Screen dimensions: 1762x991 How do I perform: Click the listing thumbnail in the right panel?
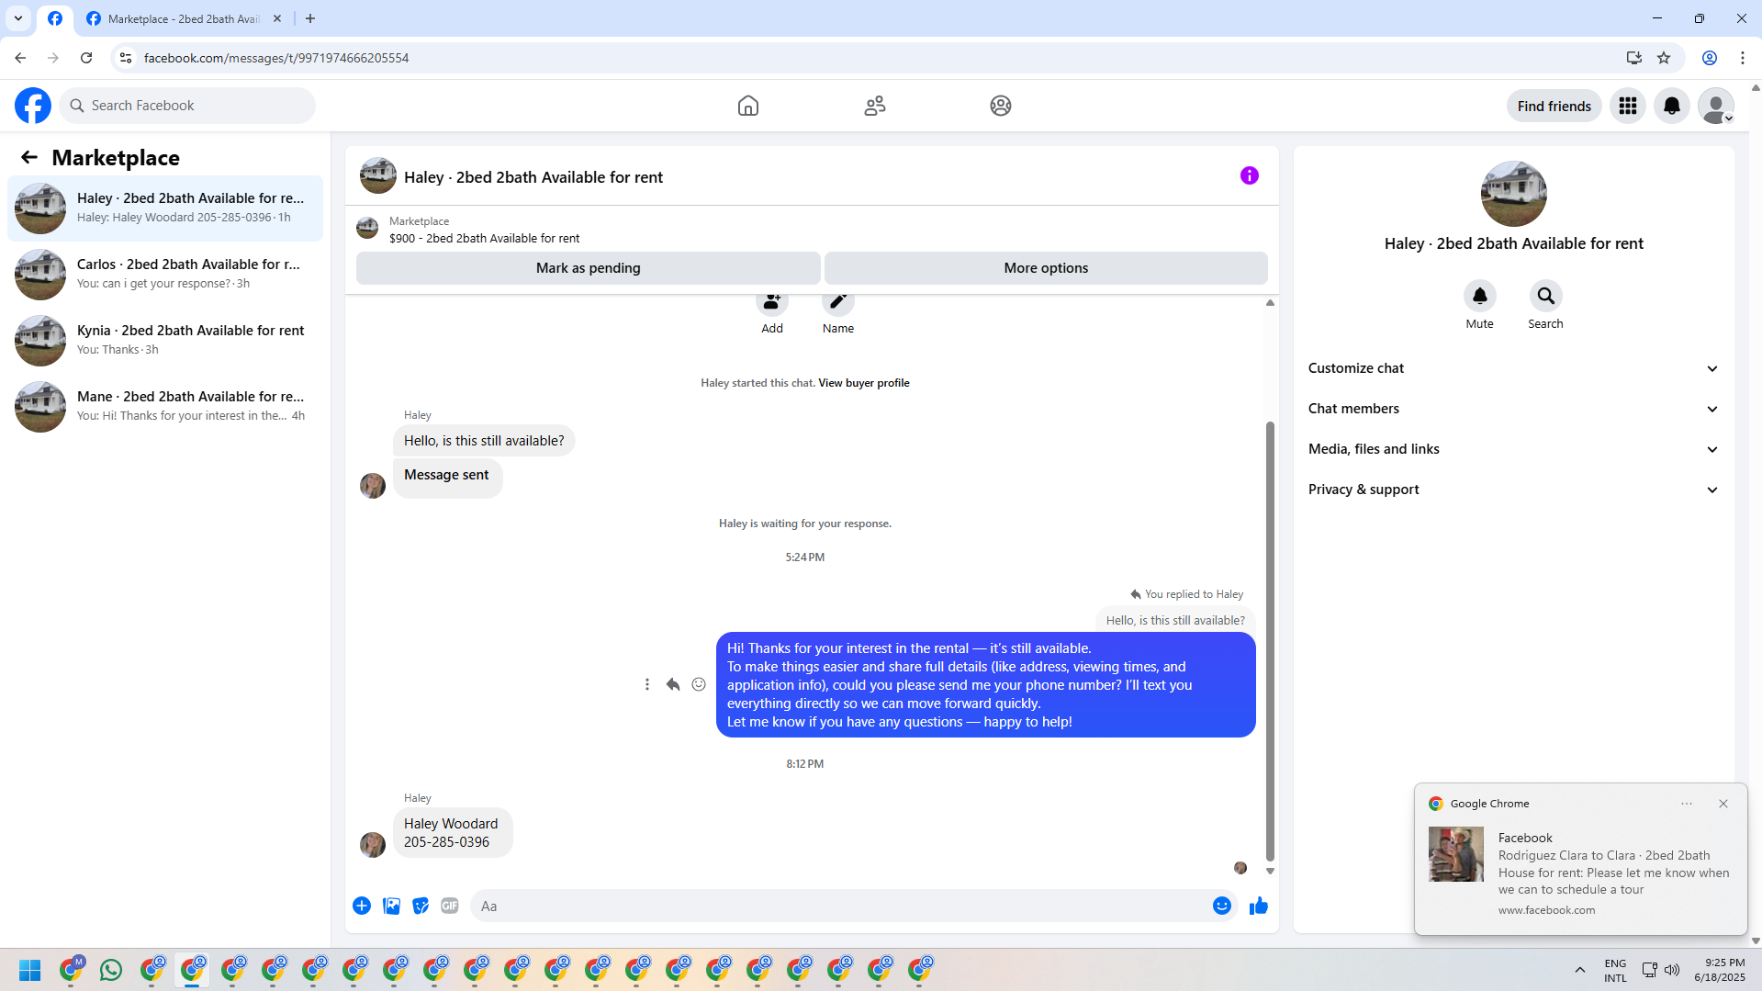click(x=1514, y=194)
